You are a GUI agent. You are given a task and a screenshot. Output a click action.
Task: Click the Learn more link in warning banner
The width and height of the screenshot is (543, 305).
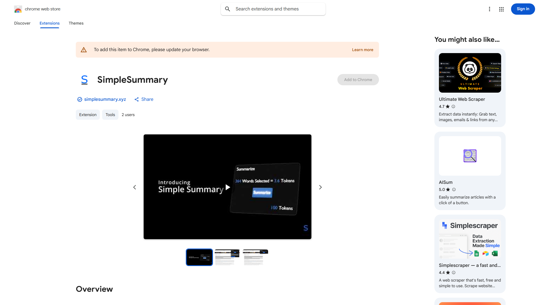point(363,50)
